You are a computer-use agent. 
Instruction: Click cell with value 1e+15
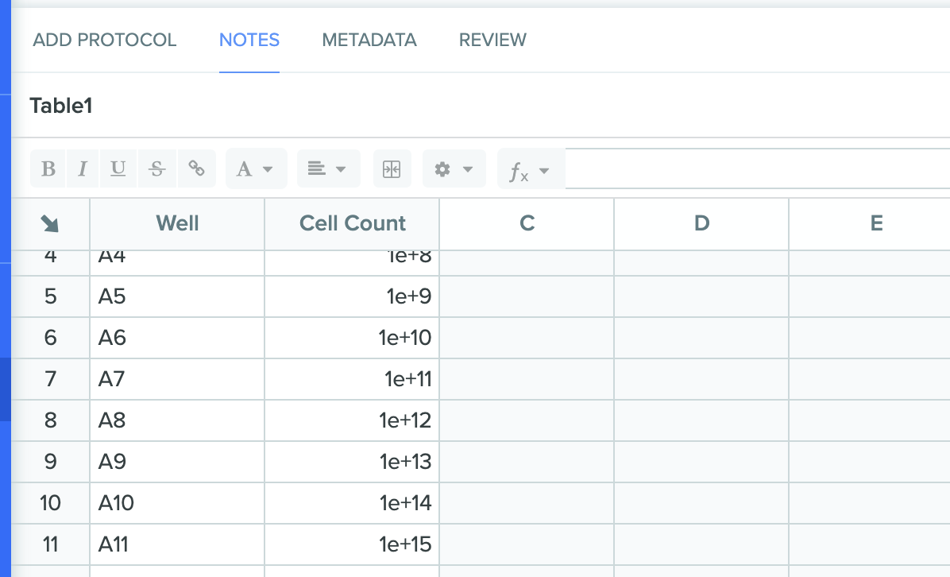tap(352, 544)
